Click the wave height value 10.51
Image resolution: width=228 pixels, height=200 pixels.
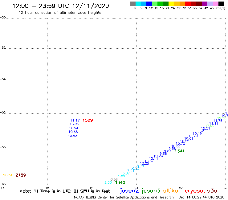[x=206, y=129]
